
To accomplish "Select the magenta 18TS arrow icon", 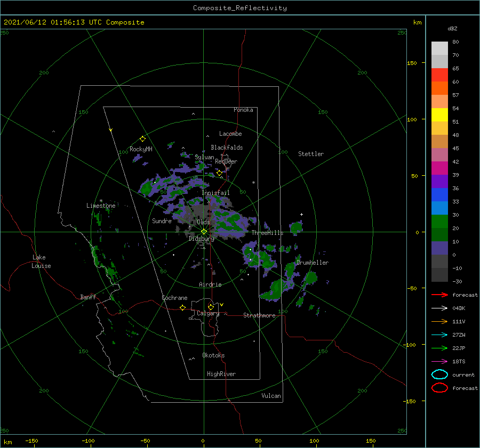I will click(439, 362).
